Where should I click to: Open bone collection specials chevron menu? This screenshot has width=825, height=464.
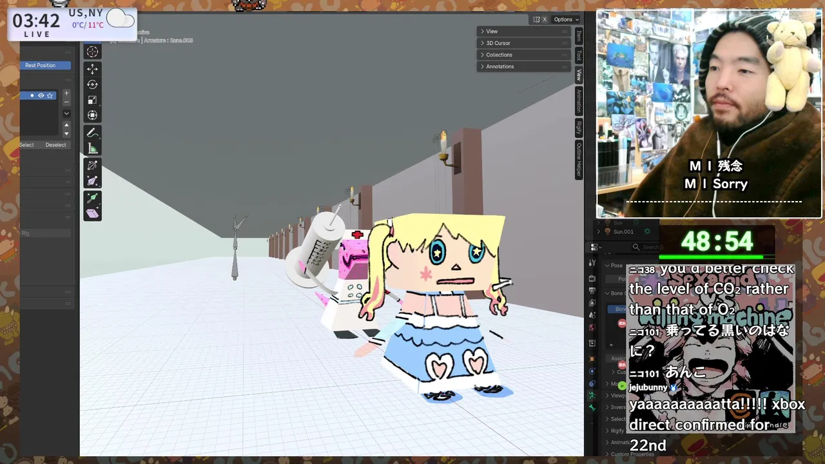point(66,113)
